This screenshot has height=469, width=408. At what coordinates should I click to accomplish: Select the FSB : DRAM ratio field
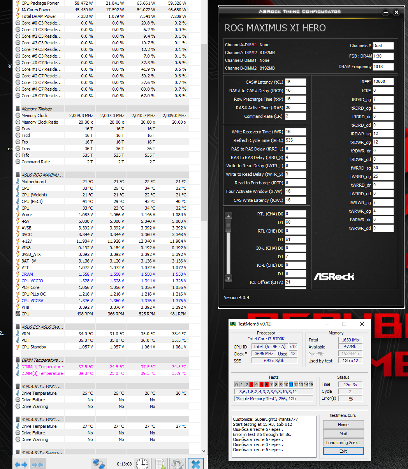pos(383,56)
